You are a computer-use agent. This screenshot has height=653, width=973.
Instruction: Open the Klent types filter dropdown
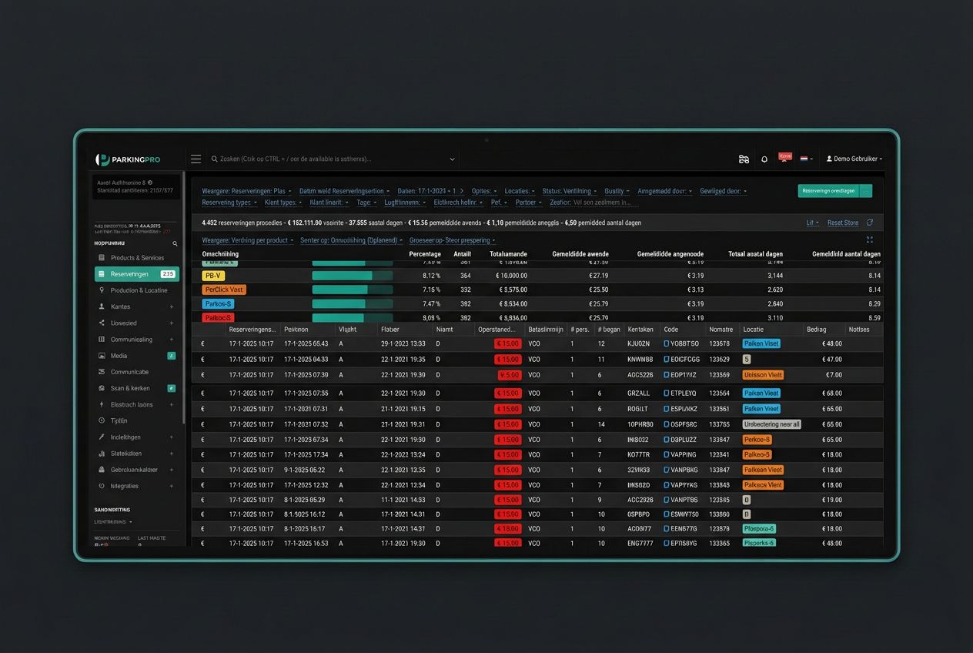coord(283,203)
